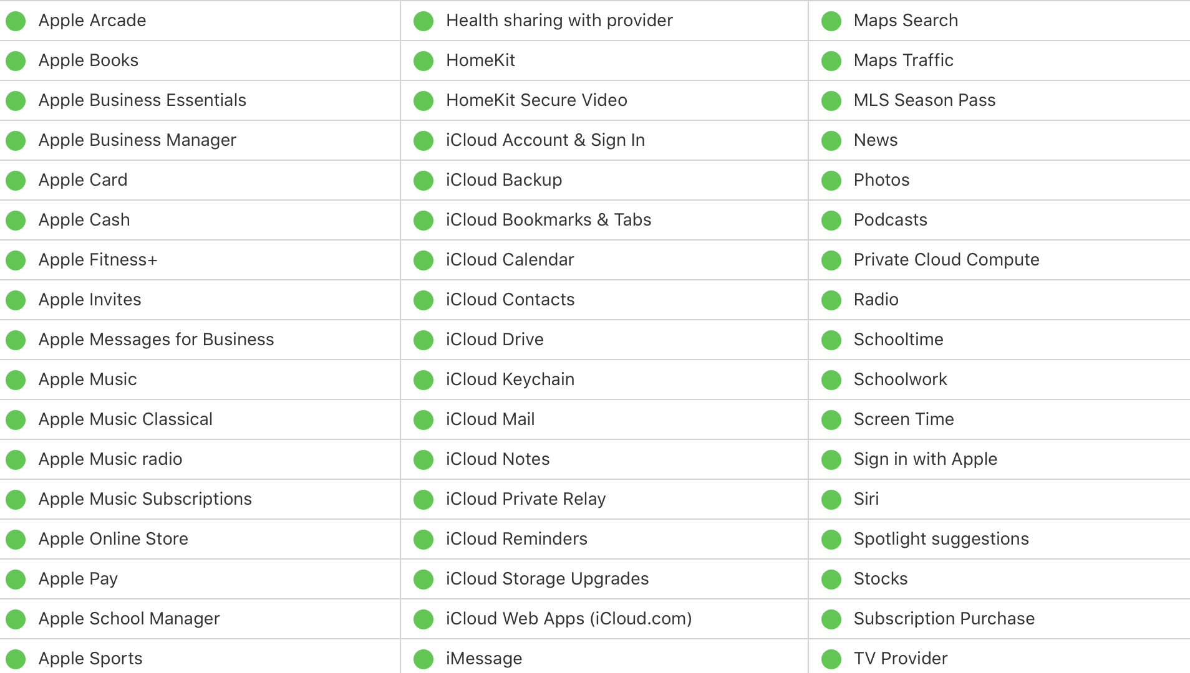Open the TV Provider status entry

(900, 659)
